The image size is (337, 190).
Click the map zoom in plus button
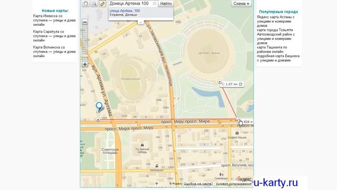85,64
